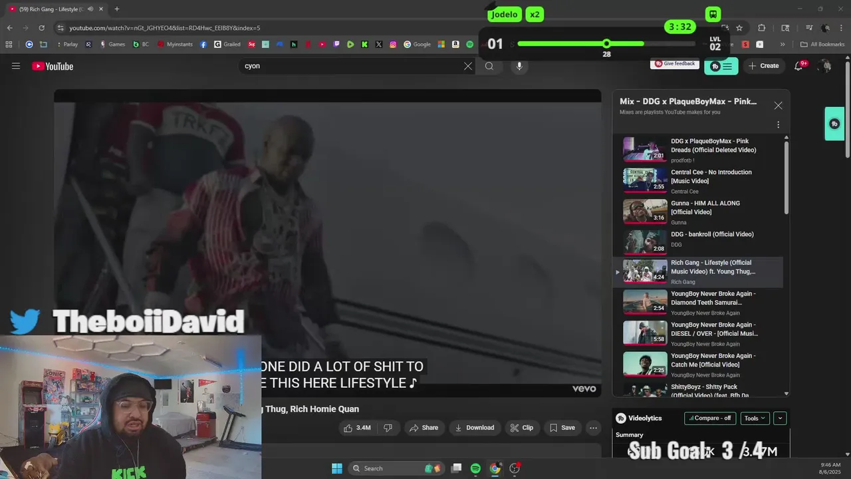The height and width of the screenshot is (479, 851).
Task: Start voice search with the microphone
Action: coord(519,66)
